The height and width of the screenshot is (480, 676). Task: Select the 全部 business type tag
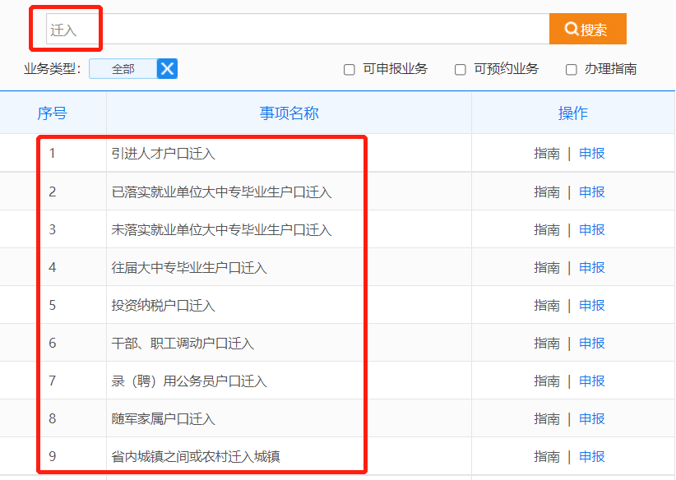(123, 69)
